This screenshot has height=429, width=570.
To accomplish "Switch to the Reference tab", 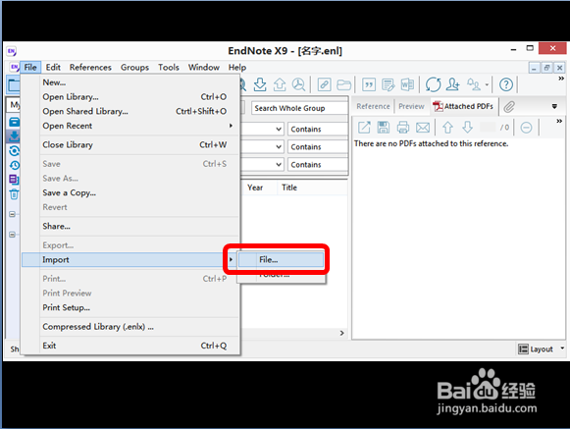I will tap(373, 106).
